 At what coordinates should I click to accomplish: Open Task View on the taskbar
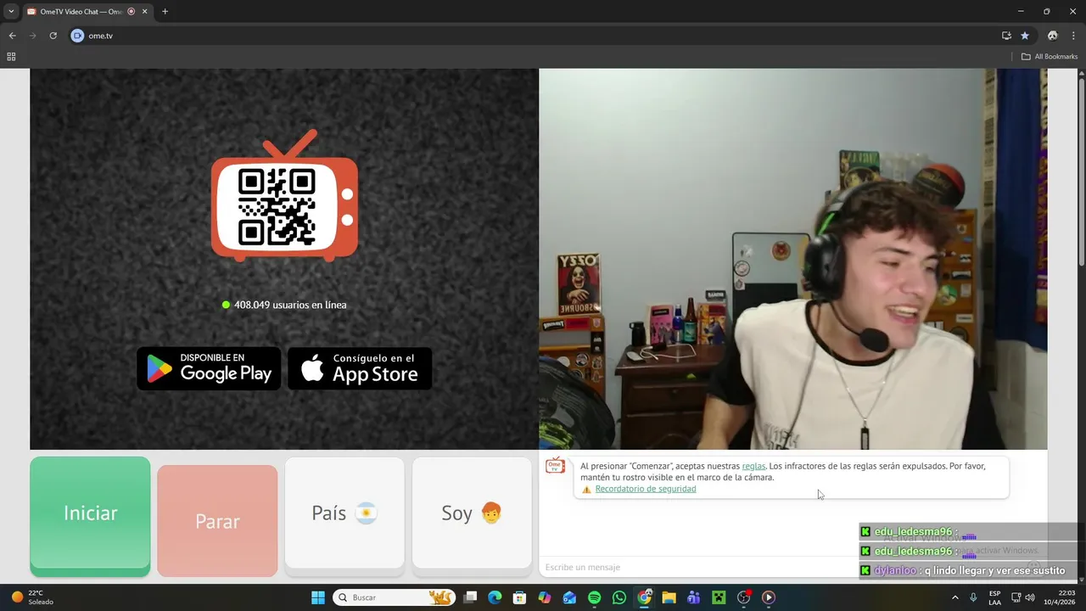[471, 597]
